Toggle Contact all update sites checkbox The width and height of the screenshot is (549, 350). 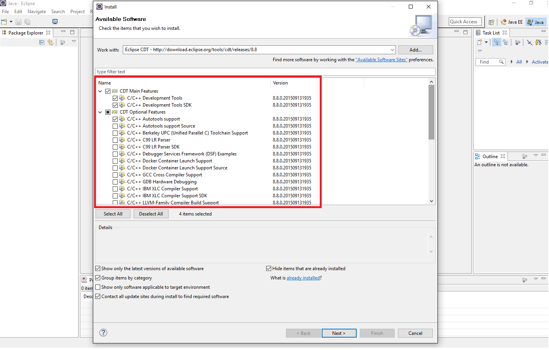click(98, 296)
